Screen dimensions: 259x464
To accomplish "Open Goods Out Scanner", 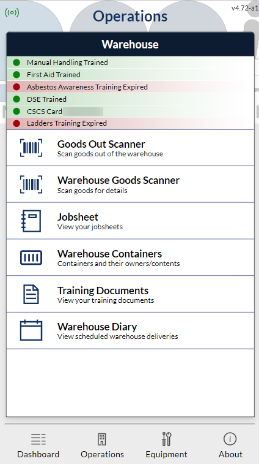I will [130, 148].
